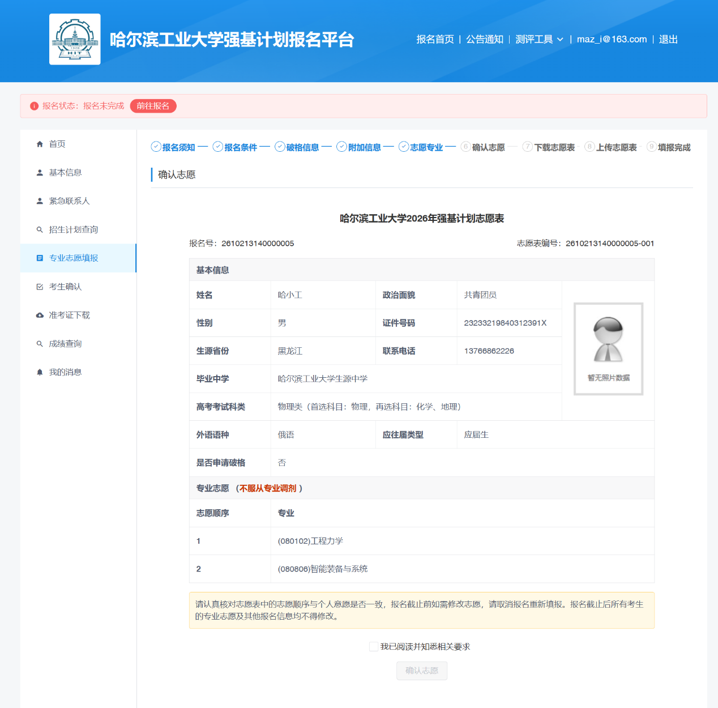The height and width of the screenshot is (708, 718).
Task: Click the 退出 logout link
Action: 668,39
